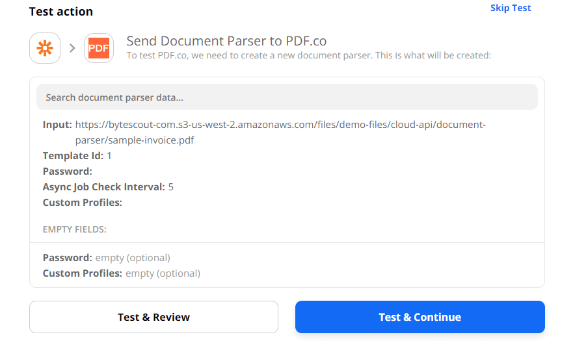This screenshot has height=341, width=573.
Task: Click the Async Job Check Interval label
Action: [x=103, y=187]
